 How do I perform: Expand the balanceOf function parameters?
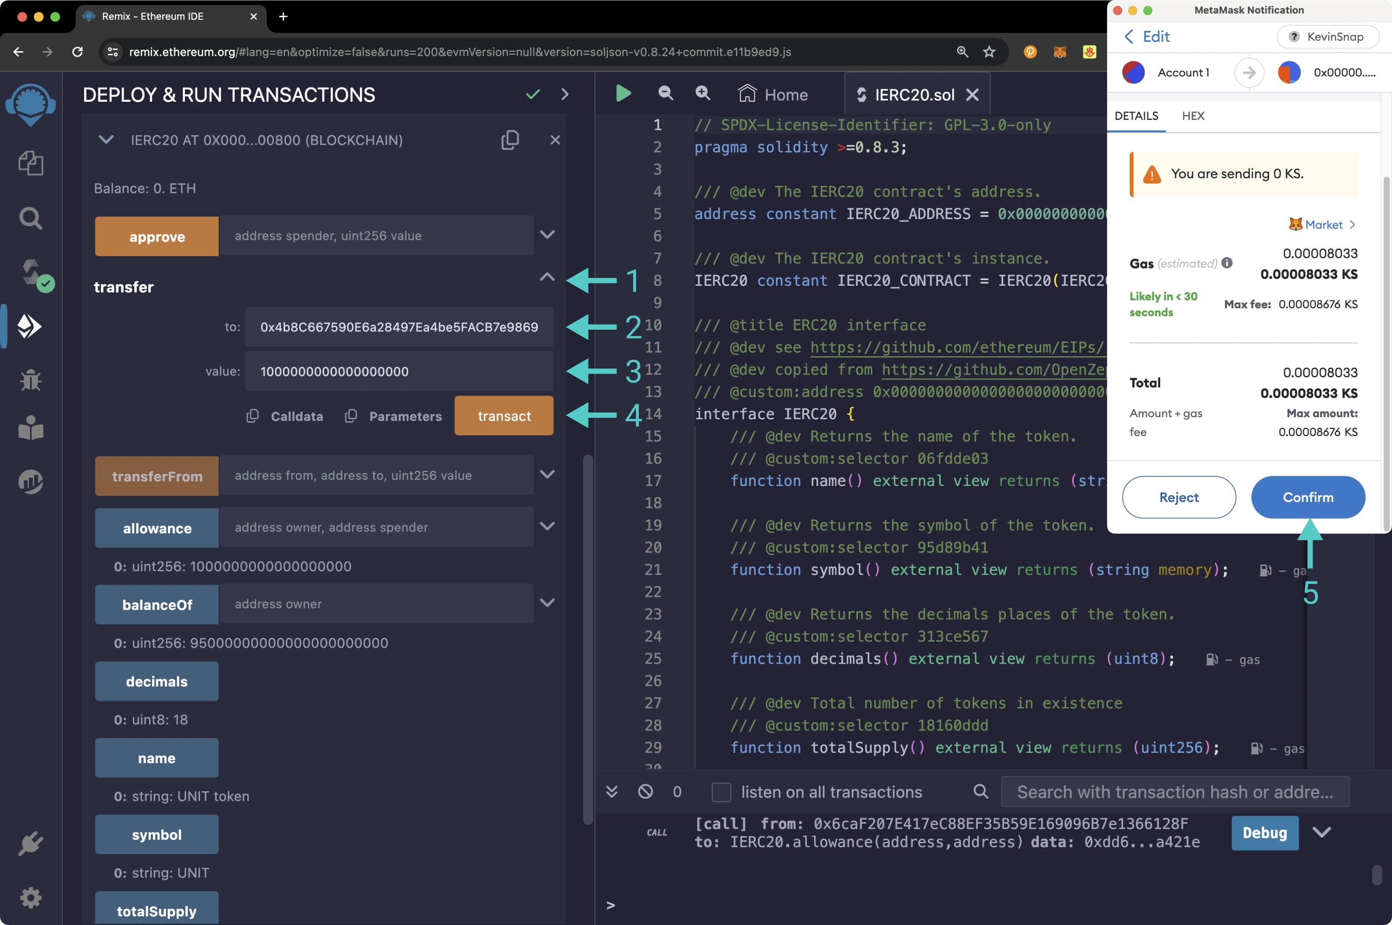[x=547, y=603]
